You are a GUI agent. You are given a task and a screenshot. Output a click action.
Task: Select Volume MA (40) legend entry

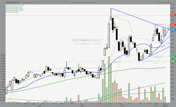[x=12, y=12]
